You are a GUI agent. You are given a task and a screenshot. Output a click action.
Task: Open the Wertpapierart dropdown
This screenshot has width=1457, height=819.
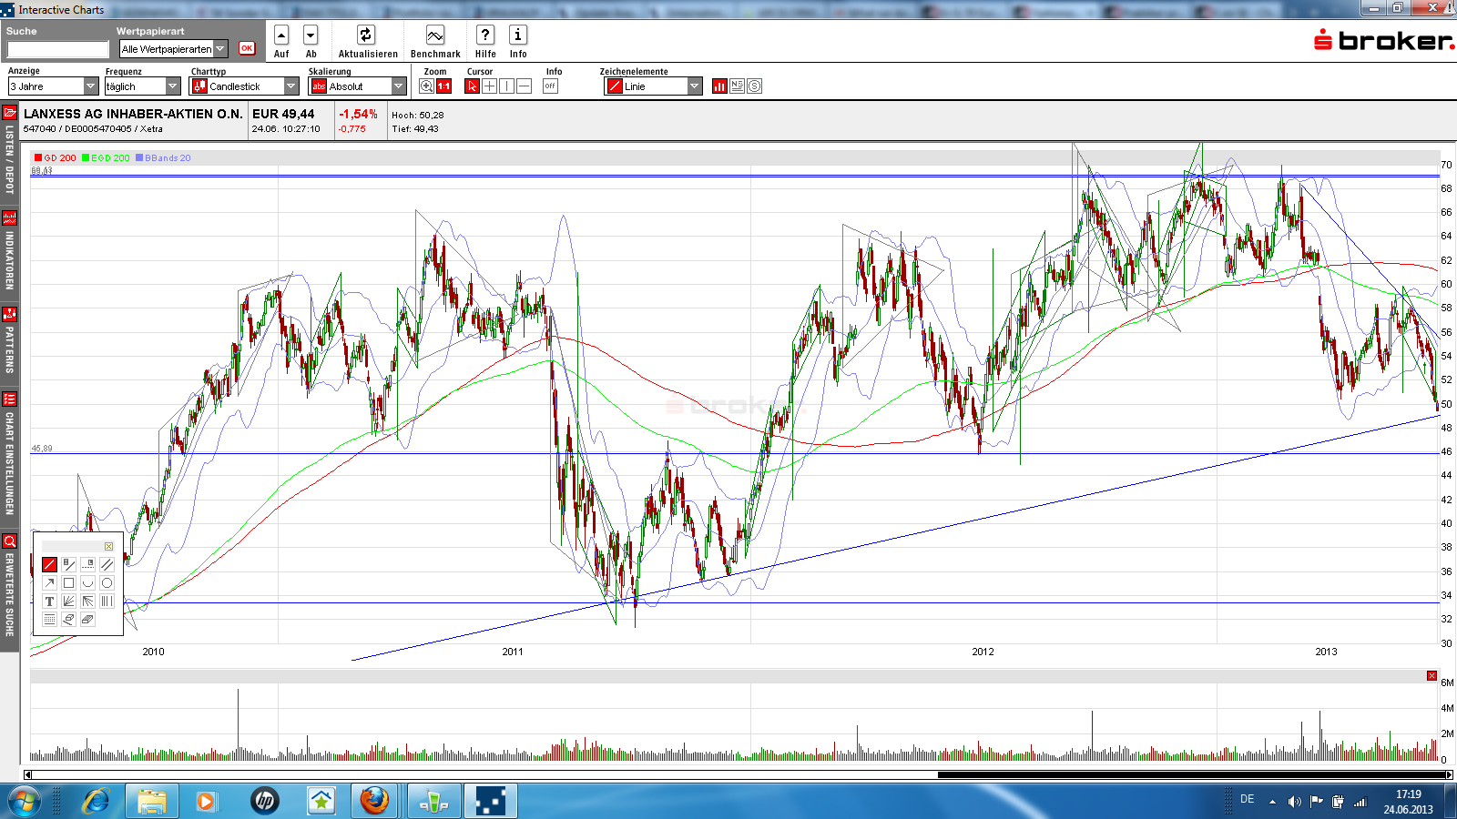point(173,49)
